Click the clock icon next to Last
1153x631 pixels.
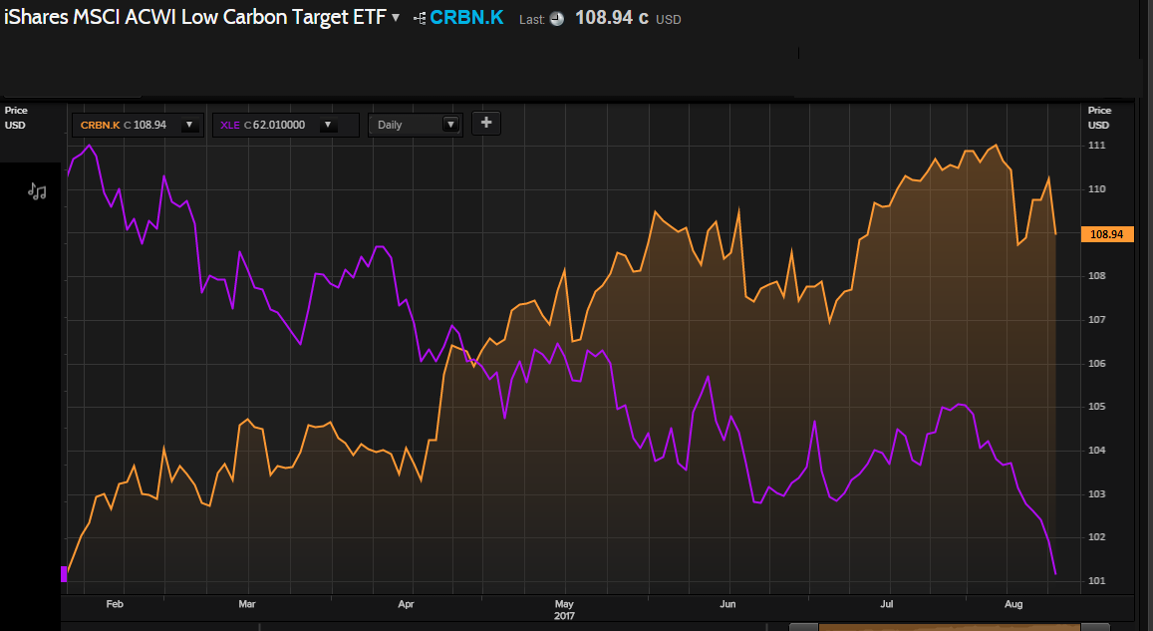tap(557, 19)
